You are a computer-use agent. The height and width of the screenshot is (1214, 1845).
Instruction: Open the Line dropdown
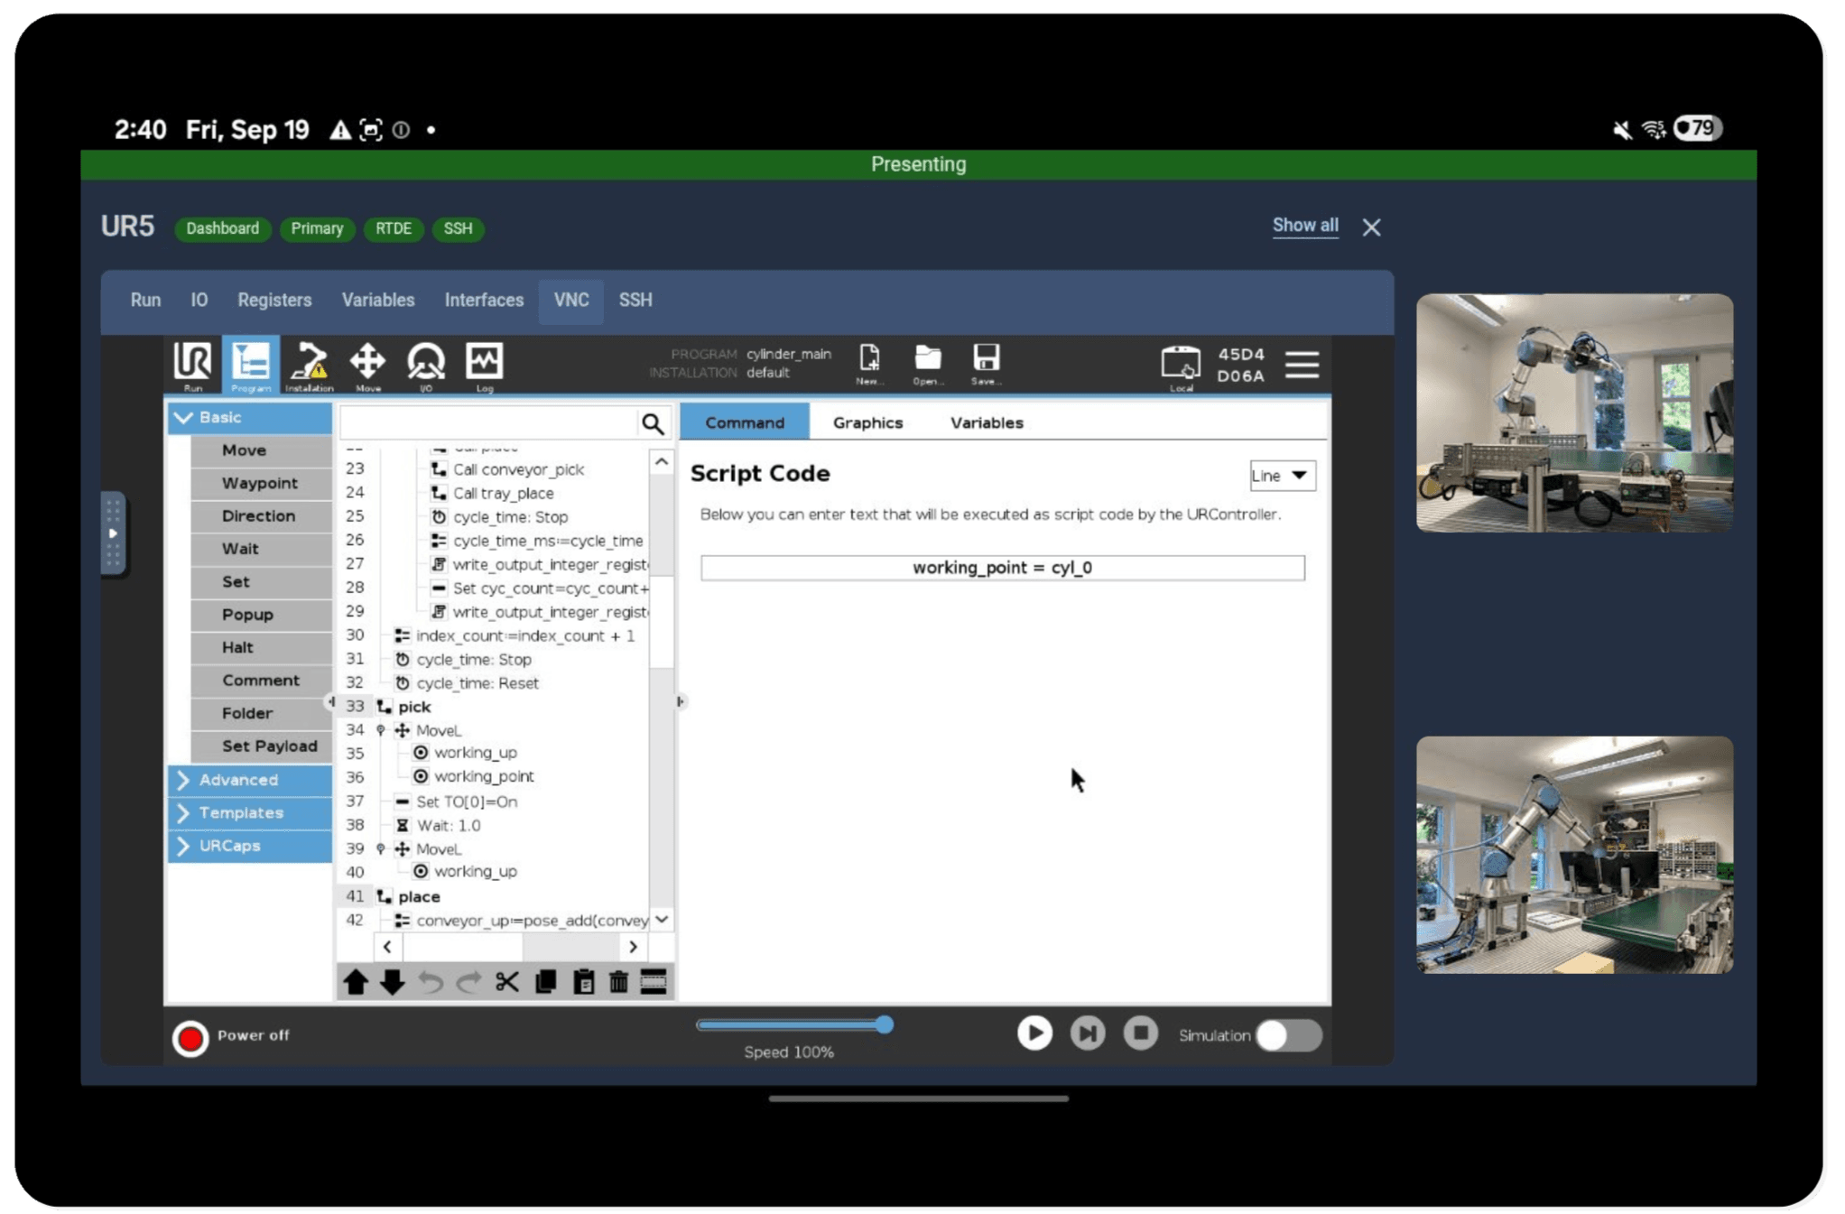click(x=1282, y=476)
